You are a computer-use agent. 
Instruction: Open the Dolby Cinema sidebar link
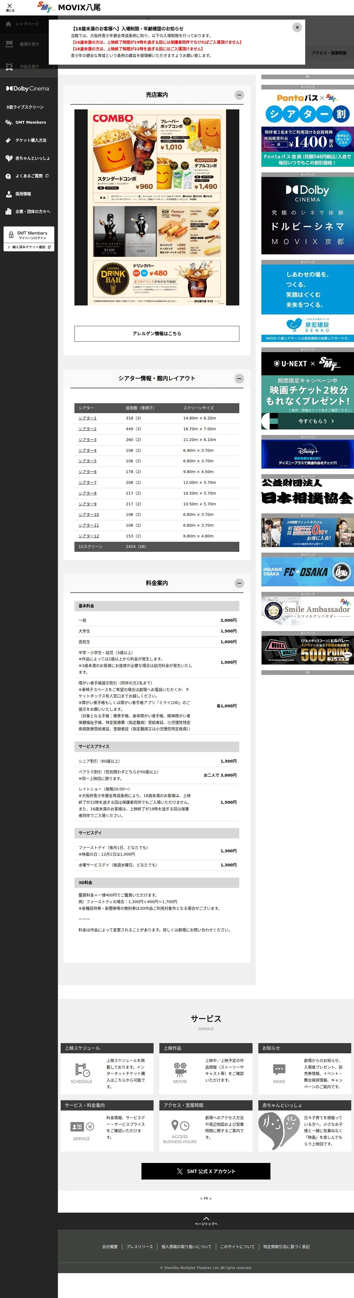[x=28, y=88]
